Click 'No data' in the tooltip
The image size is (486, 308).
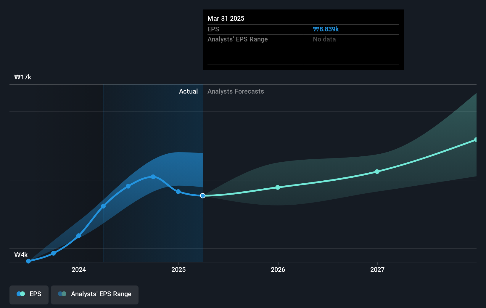324,39
